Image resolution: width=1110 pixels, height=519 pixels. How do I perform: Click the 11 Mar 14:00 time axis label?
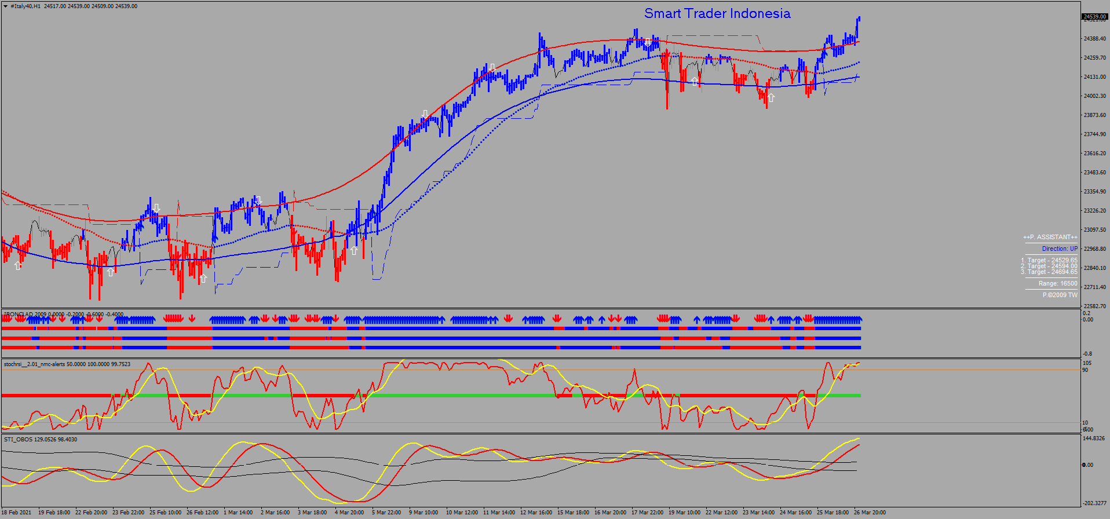499,512
